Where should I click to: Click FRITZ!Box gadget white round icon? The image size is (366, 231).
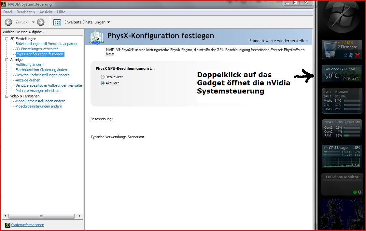coord(359,192)
